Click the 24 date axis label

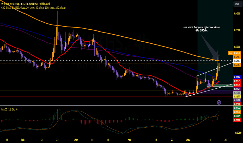(7, 140)
